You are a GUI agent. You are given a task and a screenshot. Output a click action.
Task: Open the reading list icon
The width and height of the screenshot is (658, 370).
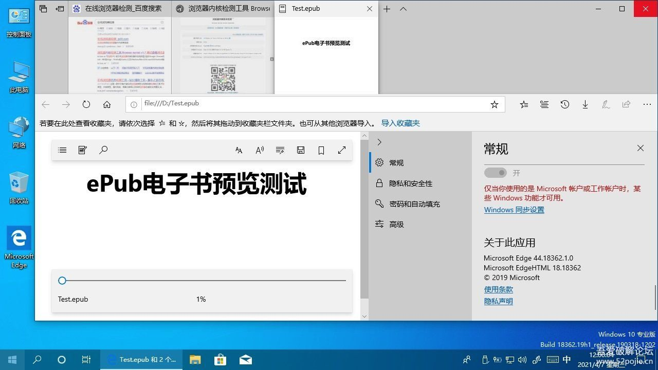coord(544,104)
